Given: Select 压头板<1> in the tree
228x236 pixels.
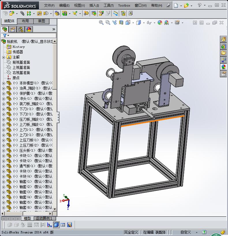Looking at the screenshot, I should 27,150.
